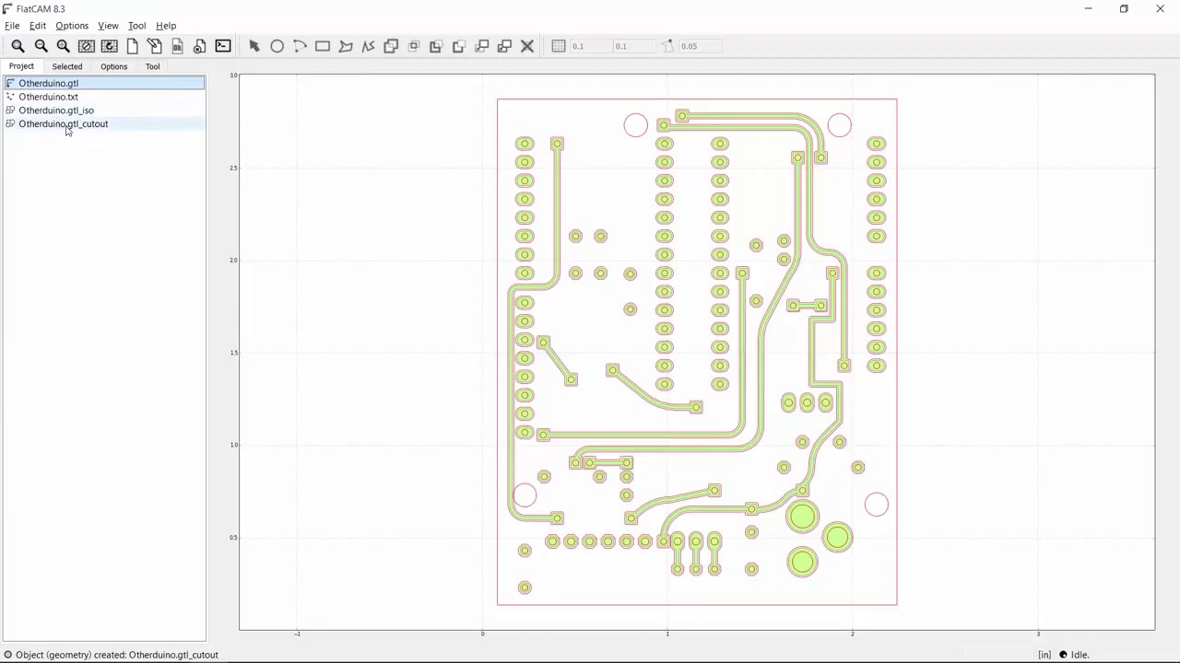Open the Tool menu in menu bar

point(136,26)
